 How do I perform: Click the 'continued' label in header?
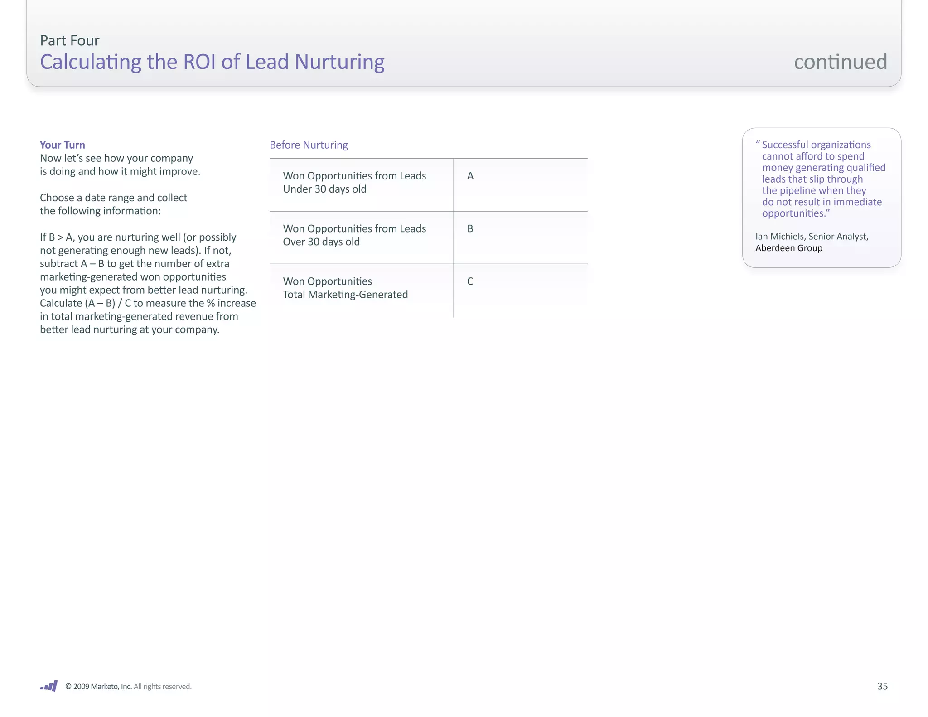841,62
